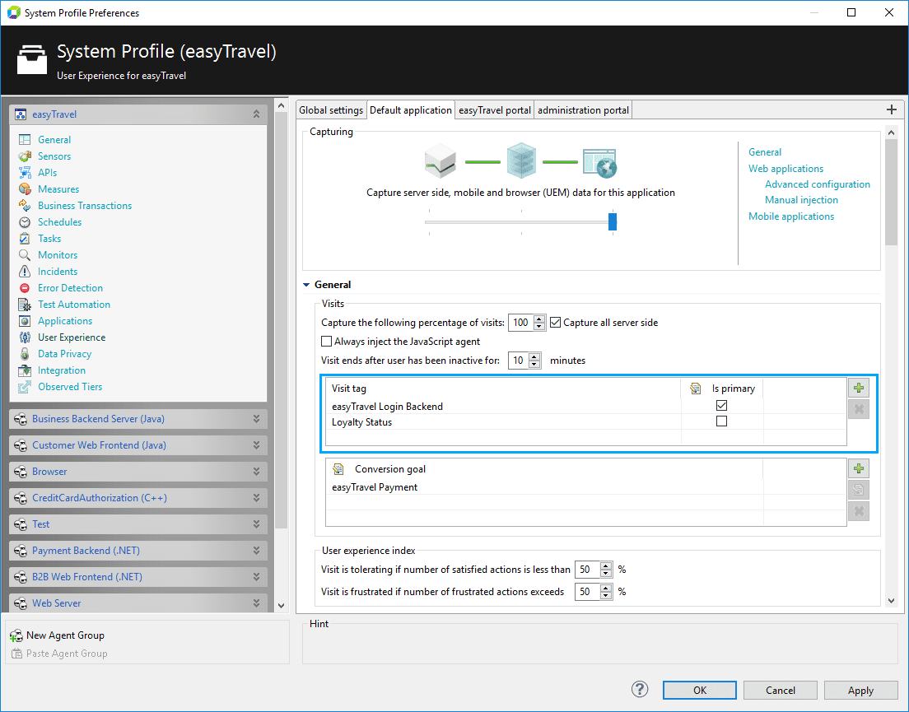Viewport: 909px width, 712px height.
Task: Collapse the General section triangle
Action: point(306,285)
